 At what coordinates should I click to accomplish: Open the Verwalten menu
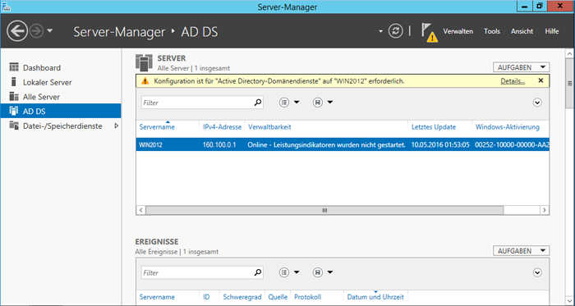(458, 31)
